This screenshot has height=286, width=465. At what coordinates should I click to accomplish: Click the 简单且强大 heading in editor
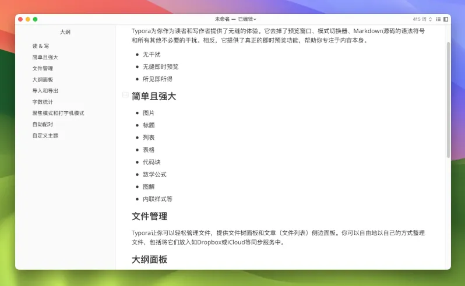pyautogui.click(x=154, y=96)
